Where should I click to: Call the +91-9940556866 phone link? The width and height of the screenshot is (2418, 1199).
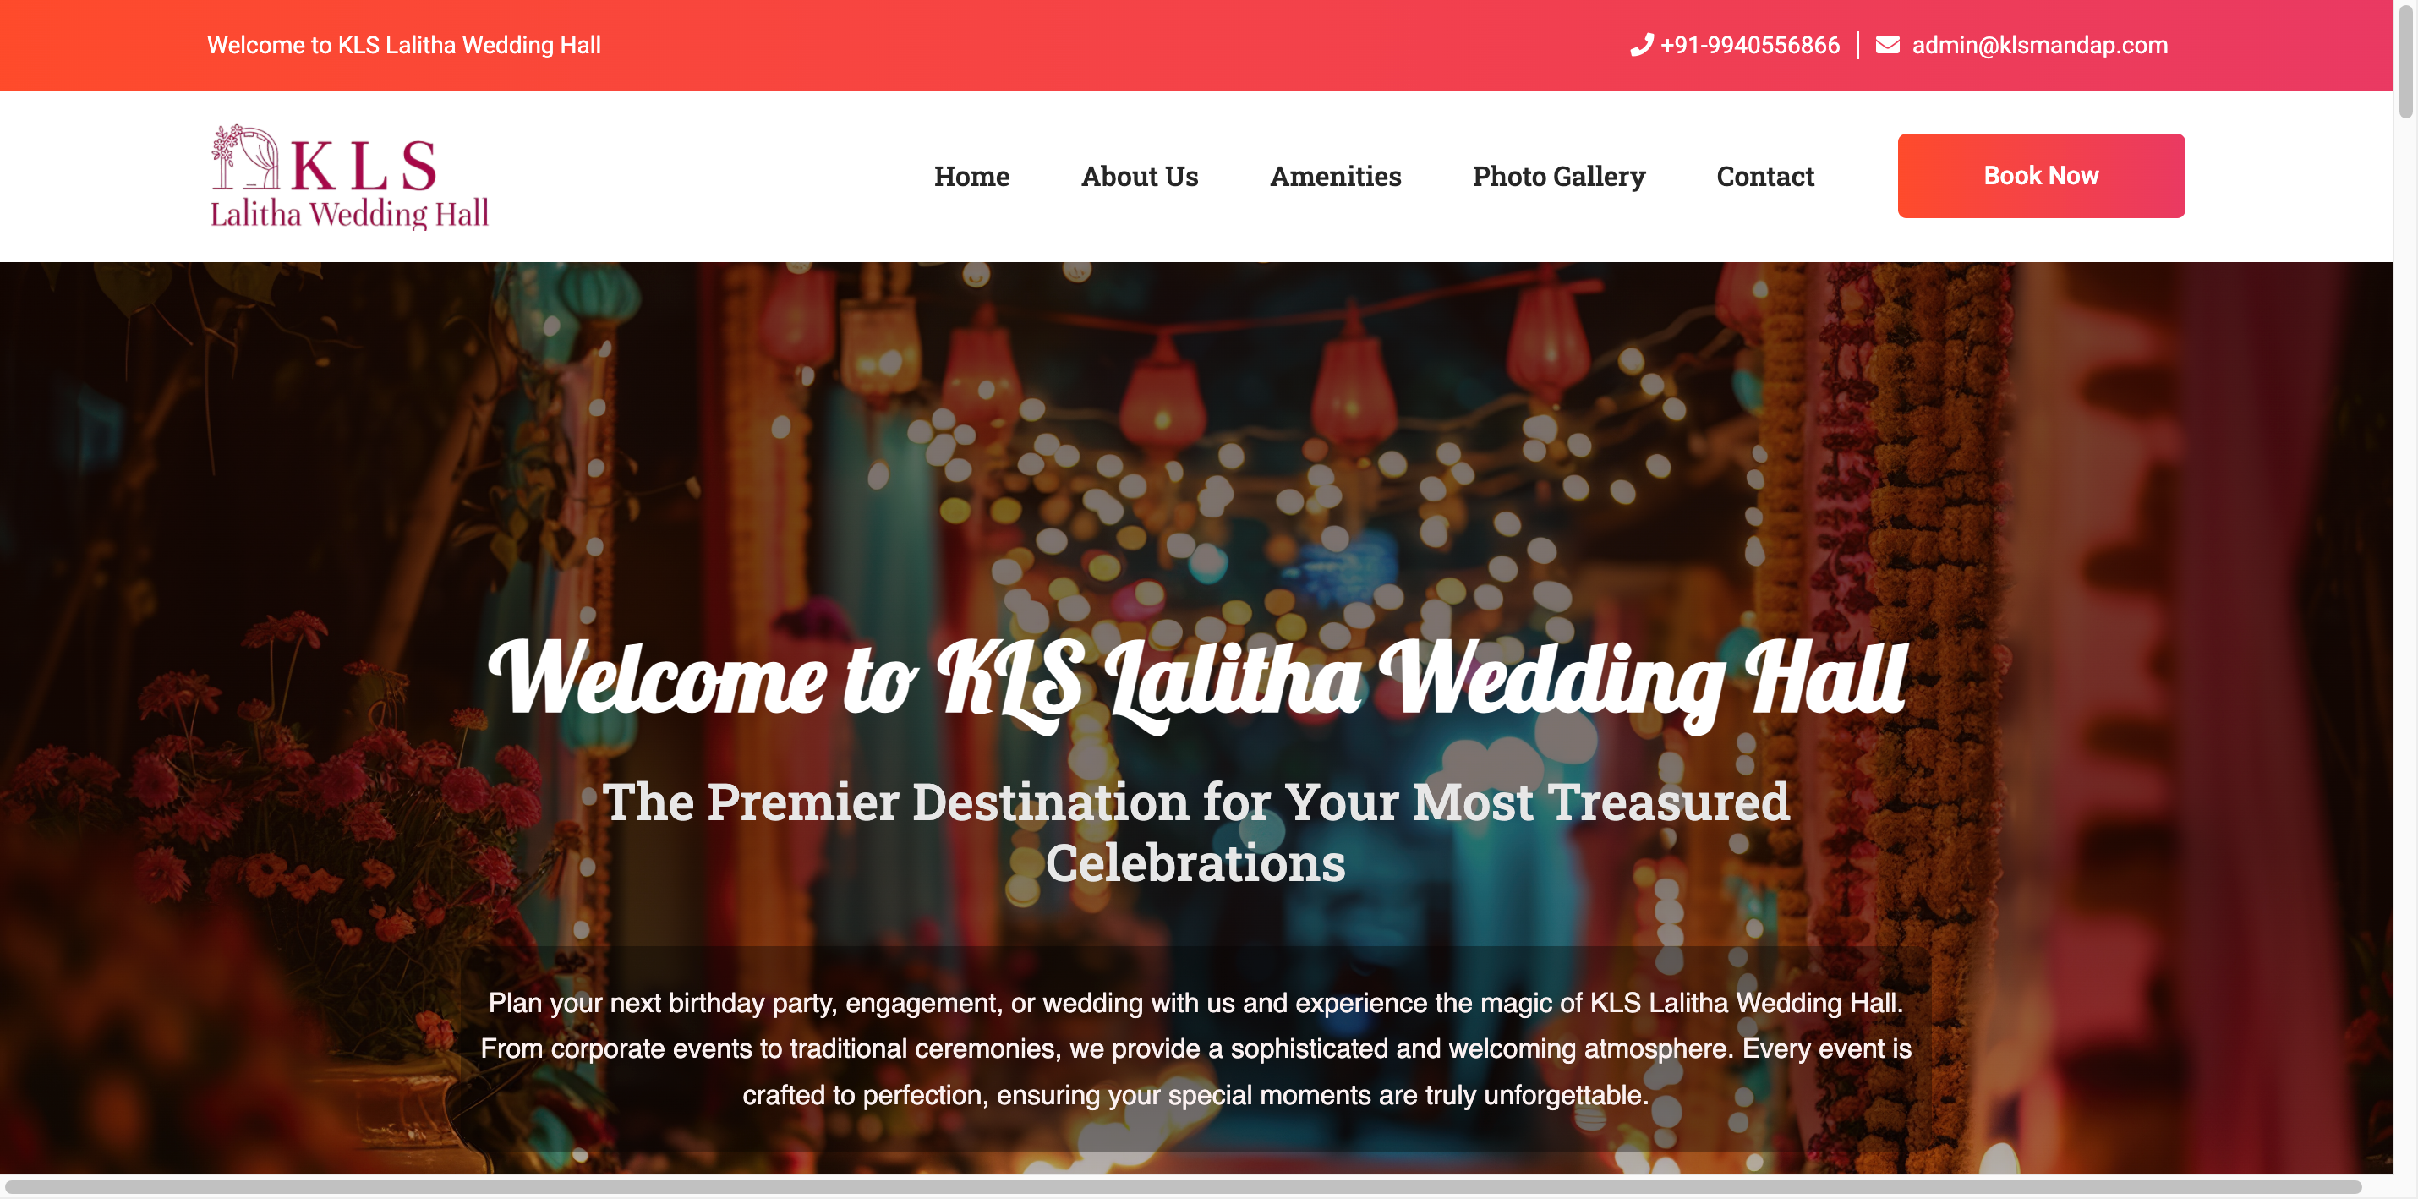pos(1750,45)
